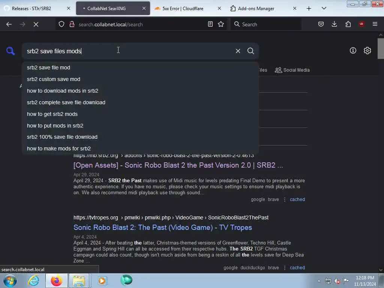Click the scrollbar down arrow

coord(381,270)
